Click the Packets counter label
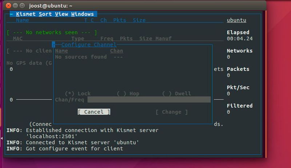 [238, 69]
